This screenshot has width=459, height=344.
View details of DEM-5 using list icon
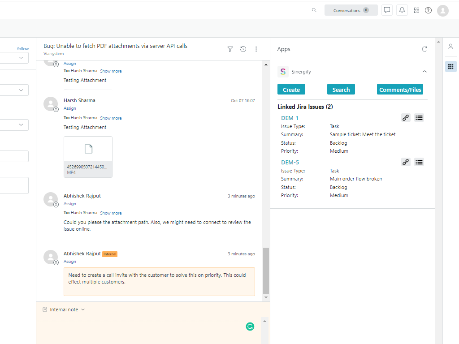[x=419, y=162]
